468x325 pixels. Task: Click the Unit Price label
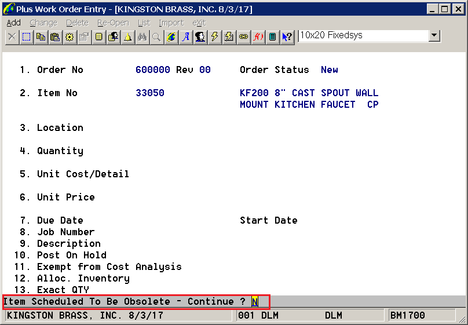point(65,198)
